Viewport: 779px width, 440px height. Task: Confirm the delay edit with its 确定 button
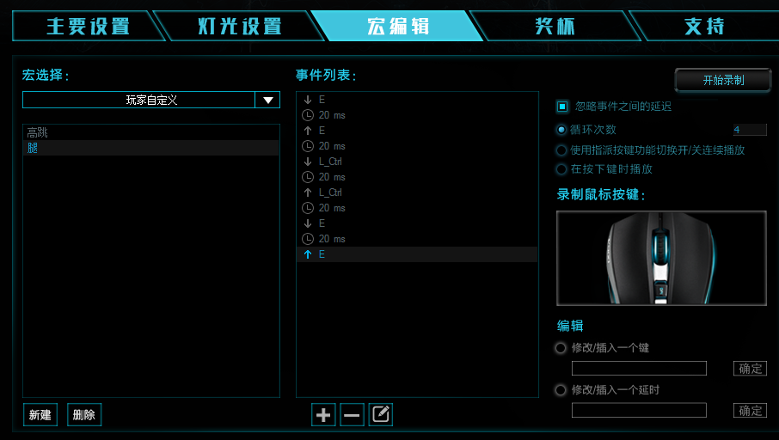(x=750, y=411)
